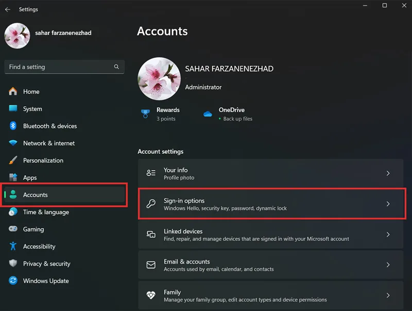The height and width of the screenshot is (311, 412).
Task: Open Email & accounts row
Action: [271, 265]
